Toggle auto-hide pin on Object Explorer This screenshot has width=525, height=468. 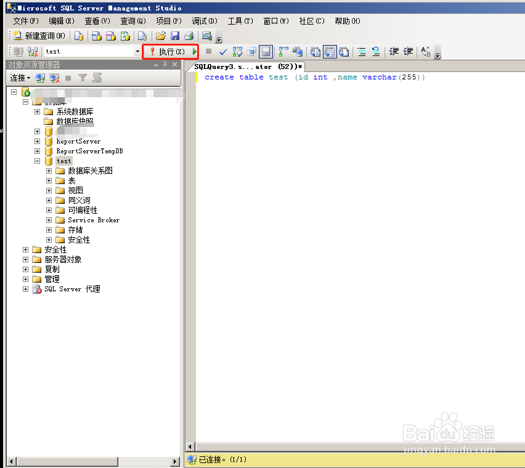tap(165, 64)
